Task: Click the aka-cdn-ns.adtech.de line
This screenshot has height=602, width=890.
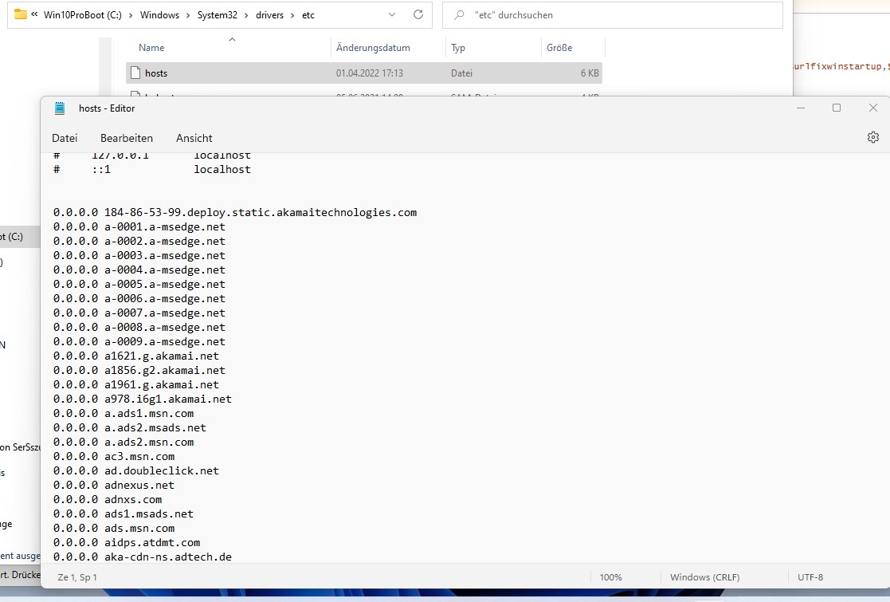Action: pos(143,557)
